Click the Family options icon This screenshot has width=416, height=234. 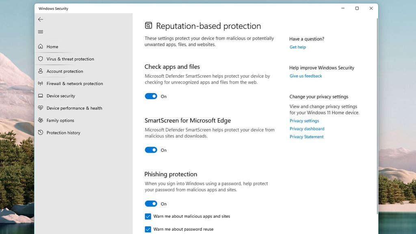[40, 120]
